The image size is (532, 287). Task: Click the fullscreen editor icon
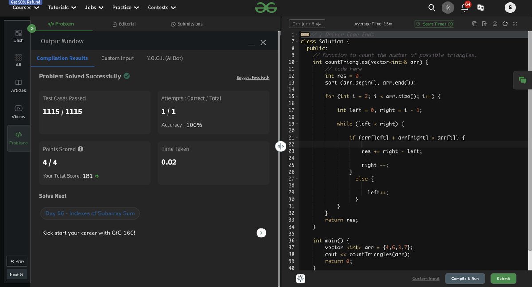515,24
